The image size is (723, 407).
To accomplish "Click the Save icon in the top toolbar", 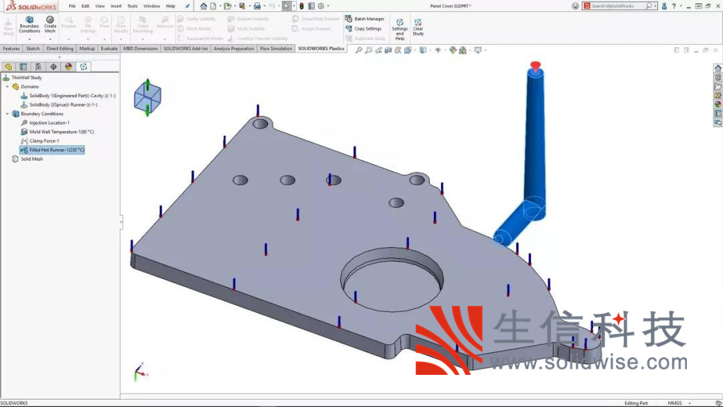I will (242, 6).
